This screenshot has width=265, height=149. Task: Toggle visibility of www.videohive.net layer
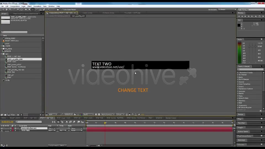[x=2, y=128]
